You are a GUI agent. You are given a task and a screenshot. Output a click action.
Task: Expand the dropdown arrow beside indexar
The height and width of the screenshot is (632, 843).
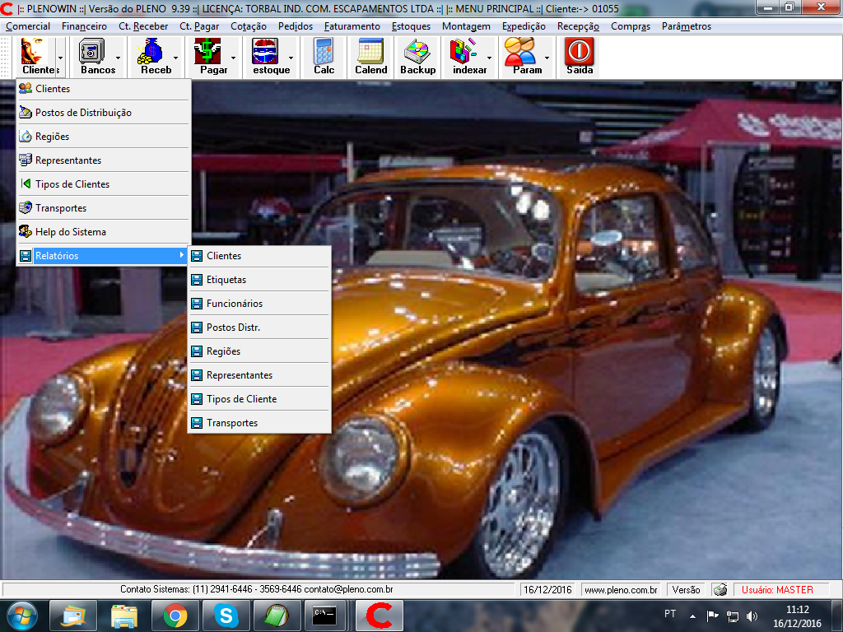click(x=489, y=58)
